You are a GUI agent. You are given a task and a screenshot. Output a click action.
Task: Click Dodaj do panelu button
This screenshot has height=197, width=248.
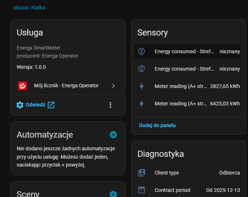[157, 125]
